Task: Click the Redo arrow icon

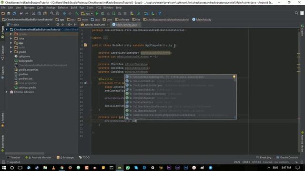Action: click(x=27, y=14)
